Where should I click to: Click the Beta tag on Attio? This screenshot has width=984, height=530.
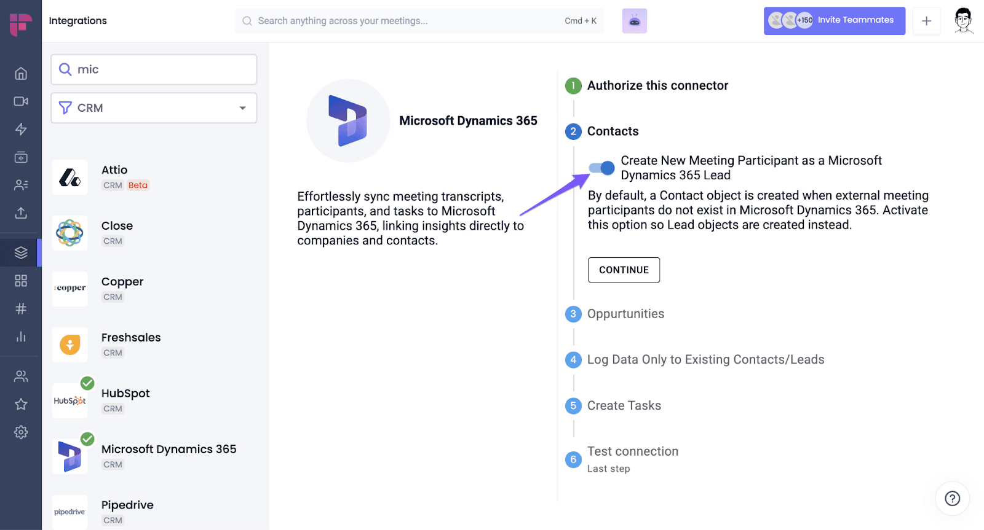point(138,185)
